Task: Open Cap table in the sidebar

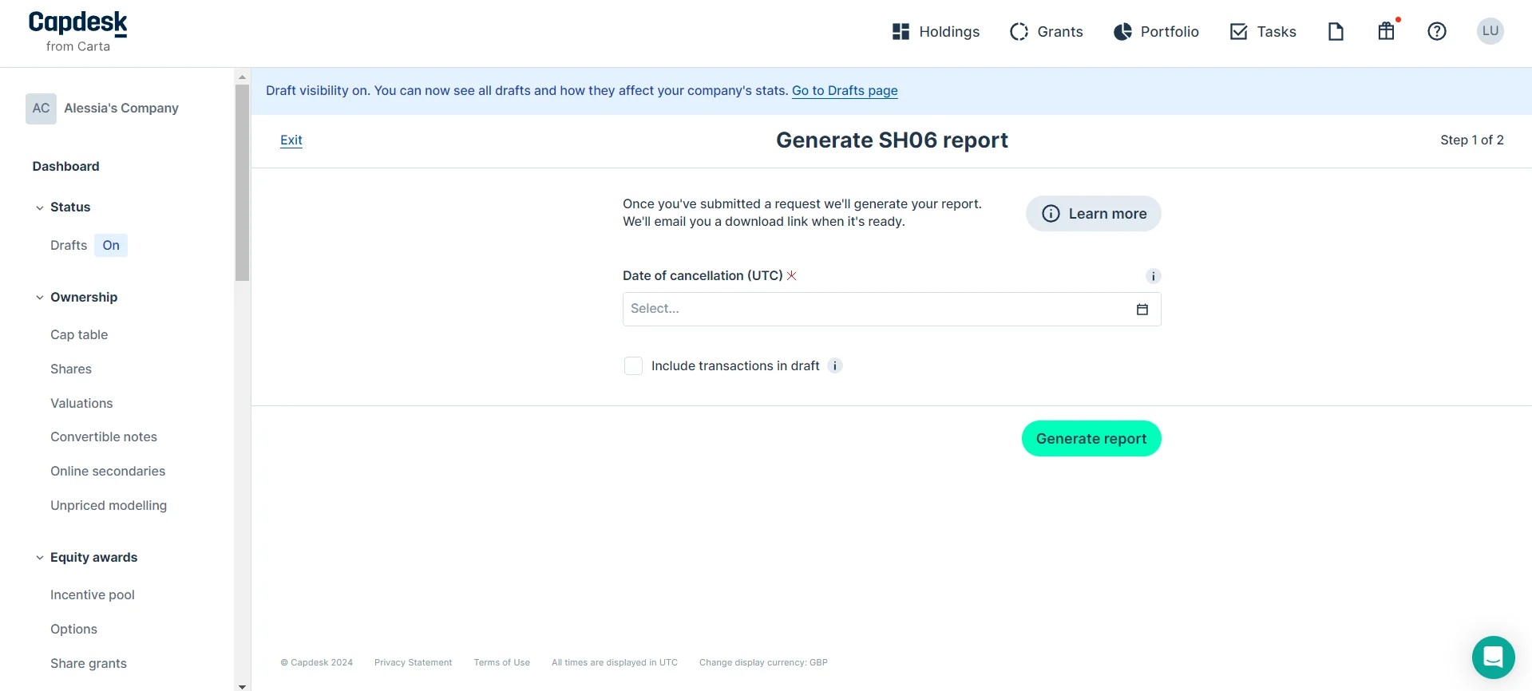Action: coord(79,335)
